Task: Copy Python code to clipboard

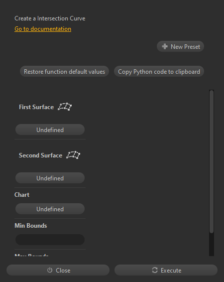Action: coord(159,72)
